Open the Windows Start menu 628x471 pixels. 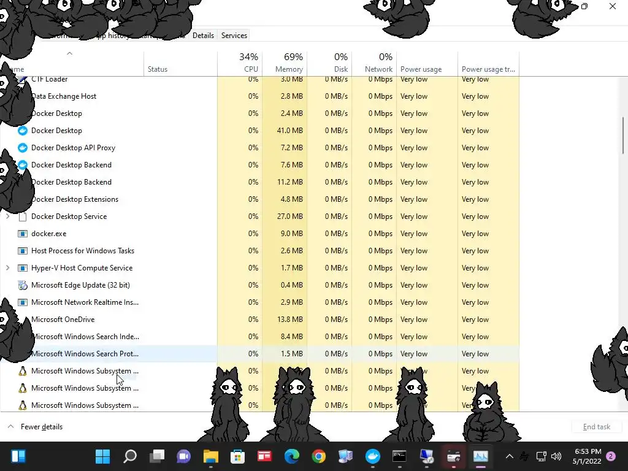102,456
